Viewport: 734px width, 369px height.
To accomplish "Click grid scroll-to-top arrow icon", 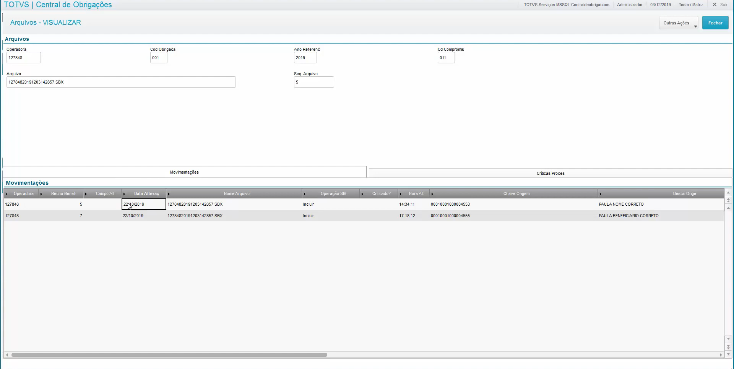I will point(728,193).
